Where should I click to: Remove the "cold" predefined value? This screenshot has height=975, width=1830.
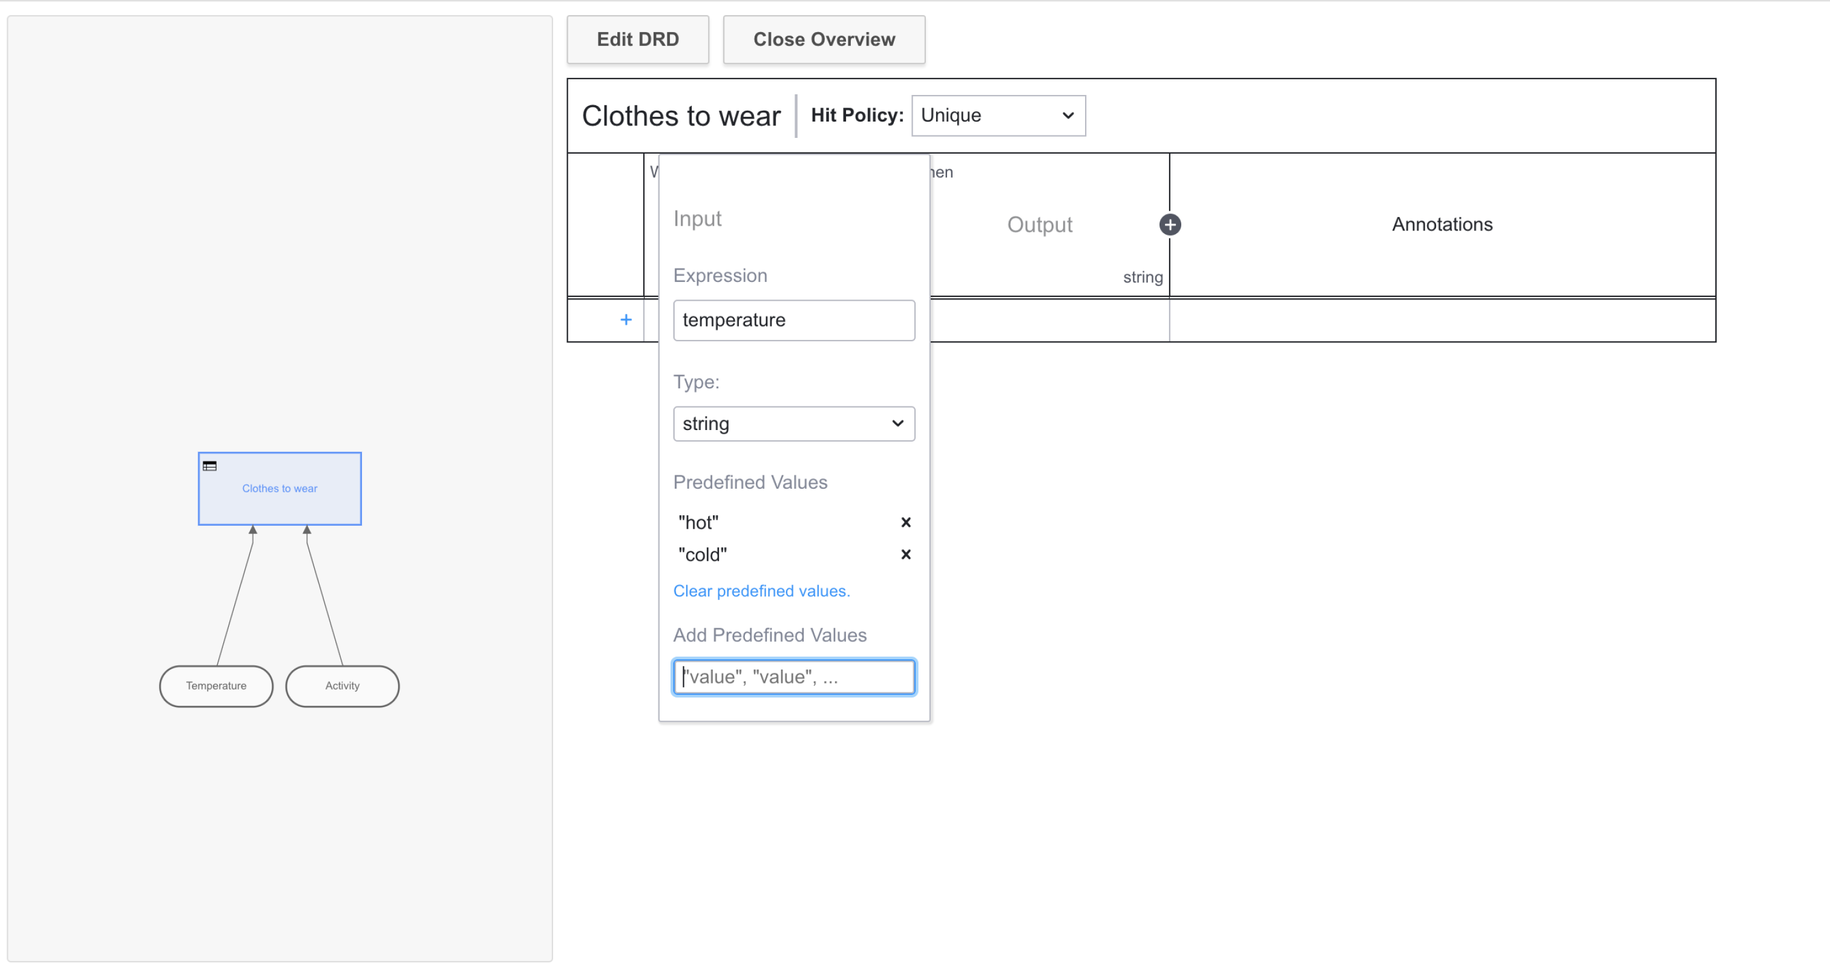point(905,554)
